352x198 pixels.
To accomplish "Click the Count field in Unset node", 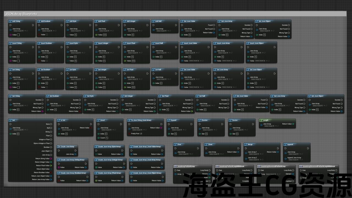I will click(x=106, y=138).
